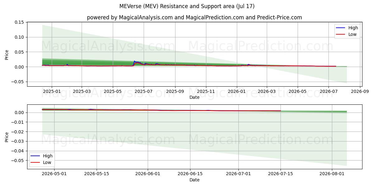
Task: Click the '0.00' y-axis tick in top chart
Action: click(x=19, y=67)
